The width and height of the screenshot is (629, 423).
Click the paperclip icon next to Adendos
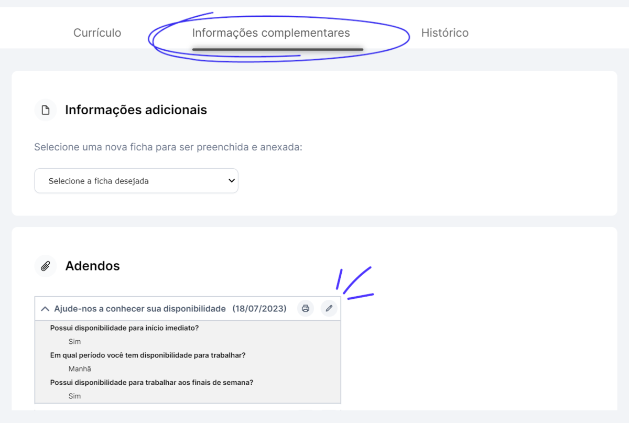tap(46, 266)
